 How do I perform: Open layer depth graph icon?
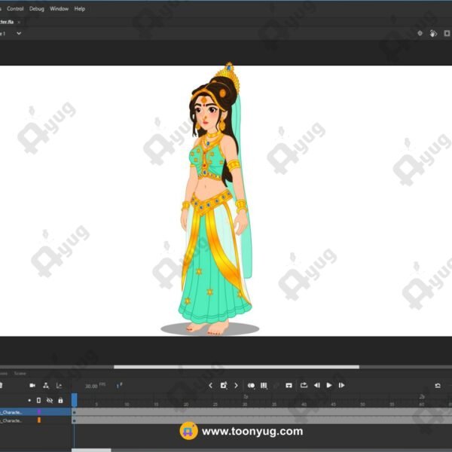pos(59,386)
